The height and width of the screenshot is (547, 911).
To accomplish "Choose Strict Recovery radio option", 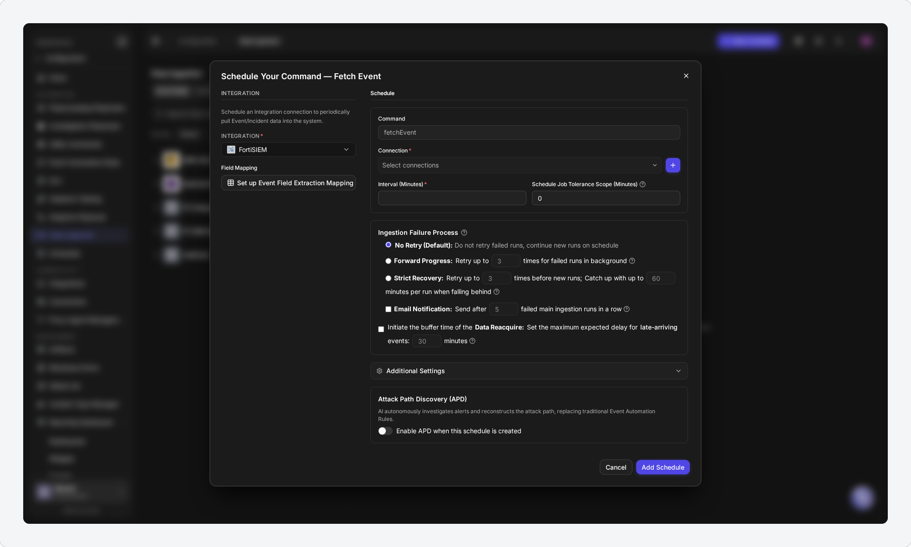I will (x=388, y=278).
